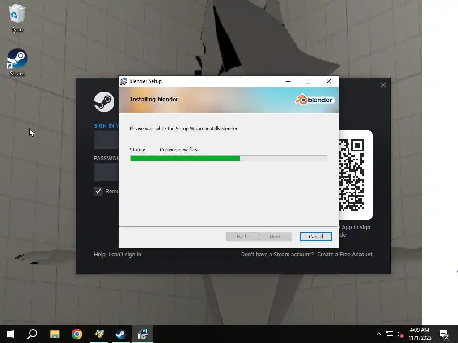This screenshot has width=458, height=343.
Task: Click the disabled Next button
Action: (x=275, y=237)
